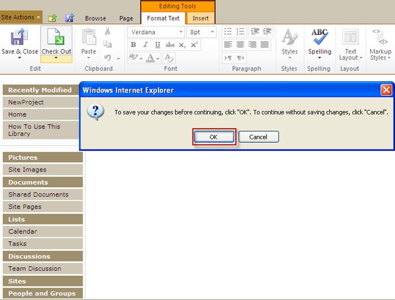The image size is (395, 300).
Task: Insert a numbered list
Action: (x=240, y=32)
